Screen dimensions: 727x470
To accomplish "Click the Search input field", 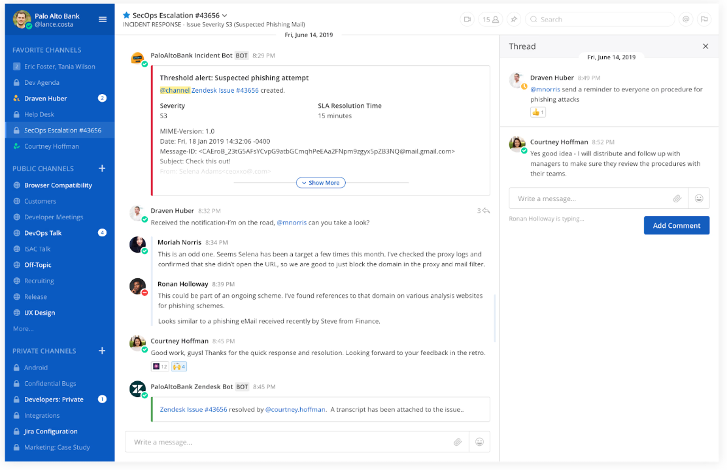I will 601,20.
